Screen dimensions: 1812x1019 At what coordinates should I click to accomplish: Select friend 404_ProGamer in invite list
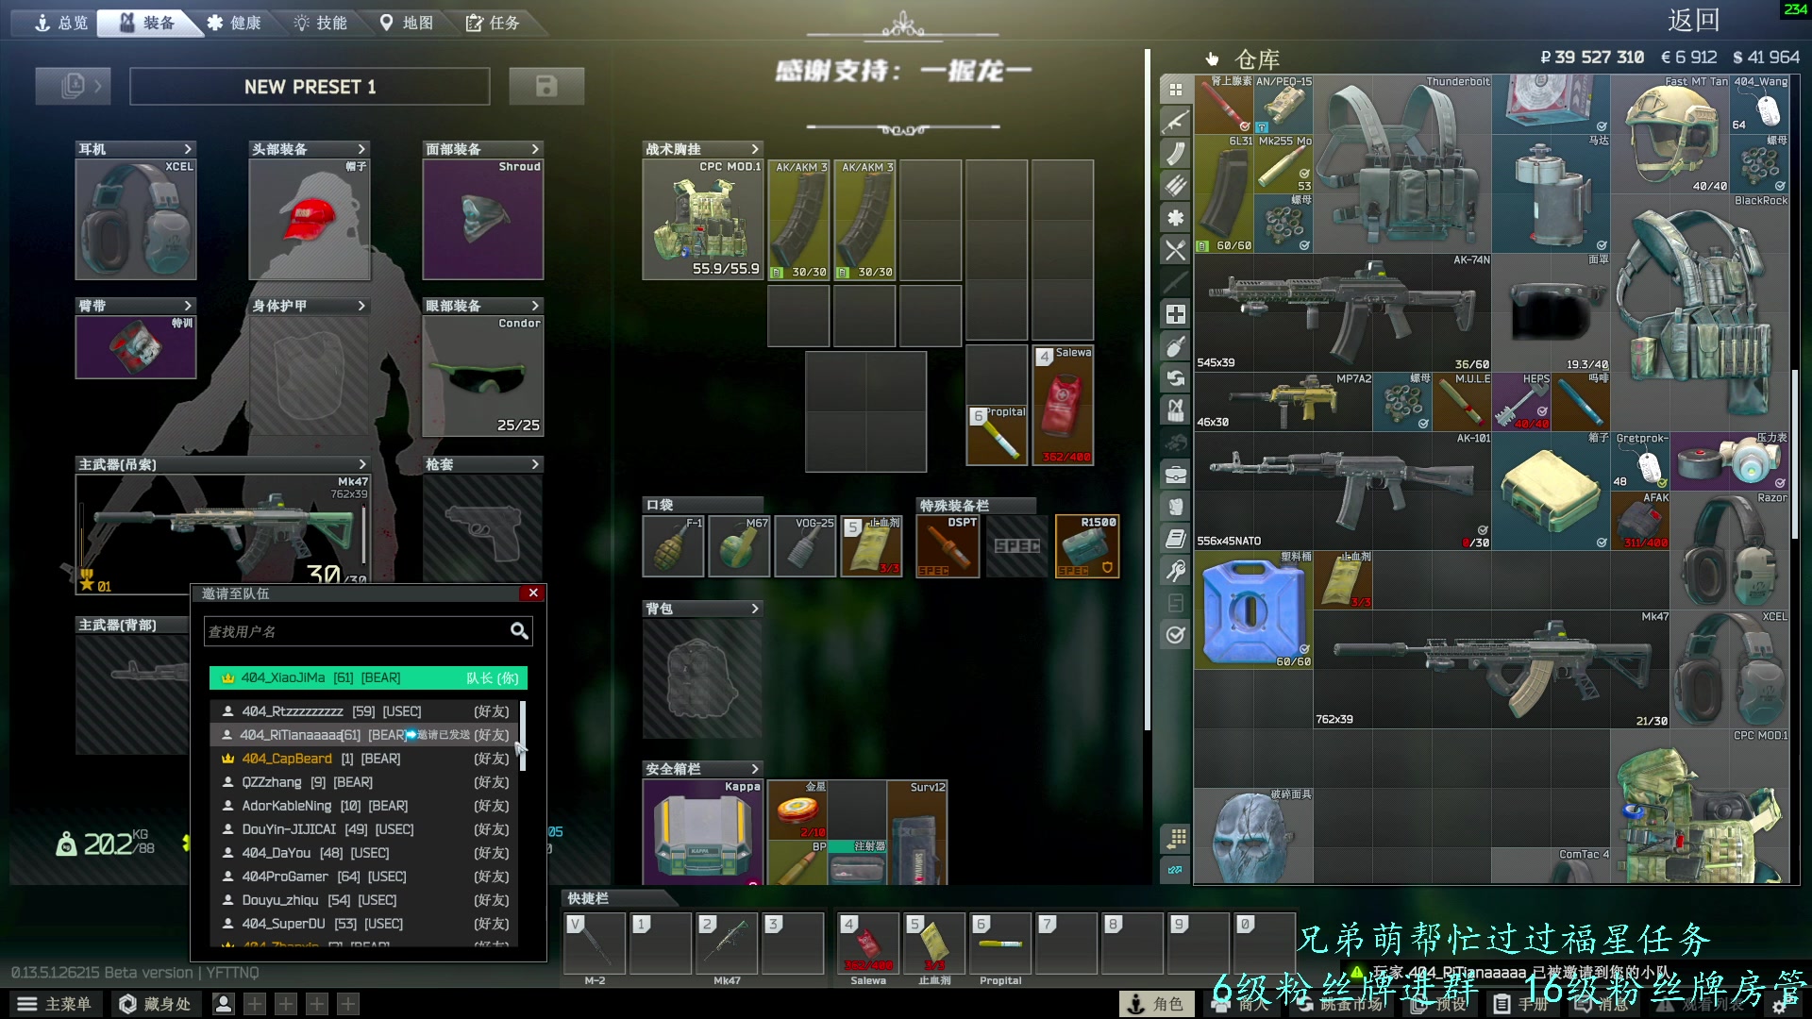[x=364, y=877]
